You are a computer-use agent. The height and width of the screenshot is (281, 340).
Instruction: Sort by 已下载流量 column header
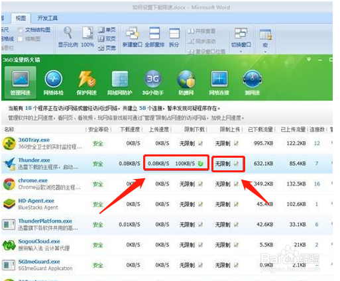coord(260,129)
